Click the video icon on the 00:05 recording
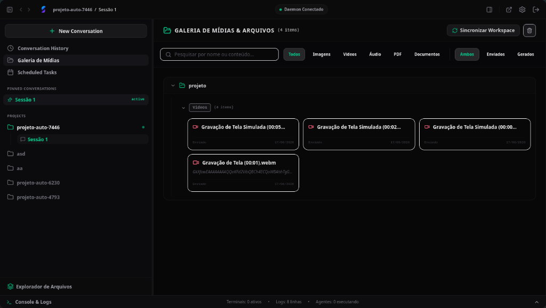The width and height of the screenshot is (546, 308). click(195, 127)
